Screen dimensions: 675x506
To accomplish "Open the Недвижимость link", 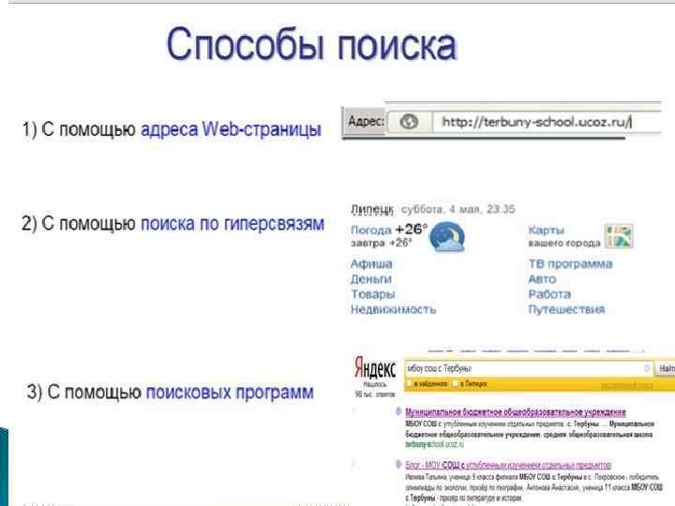I will click(x=393, y=309).
